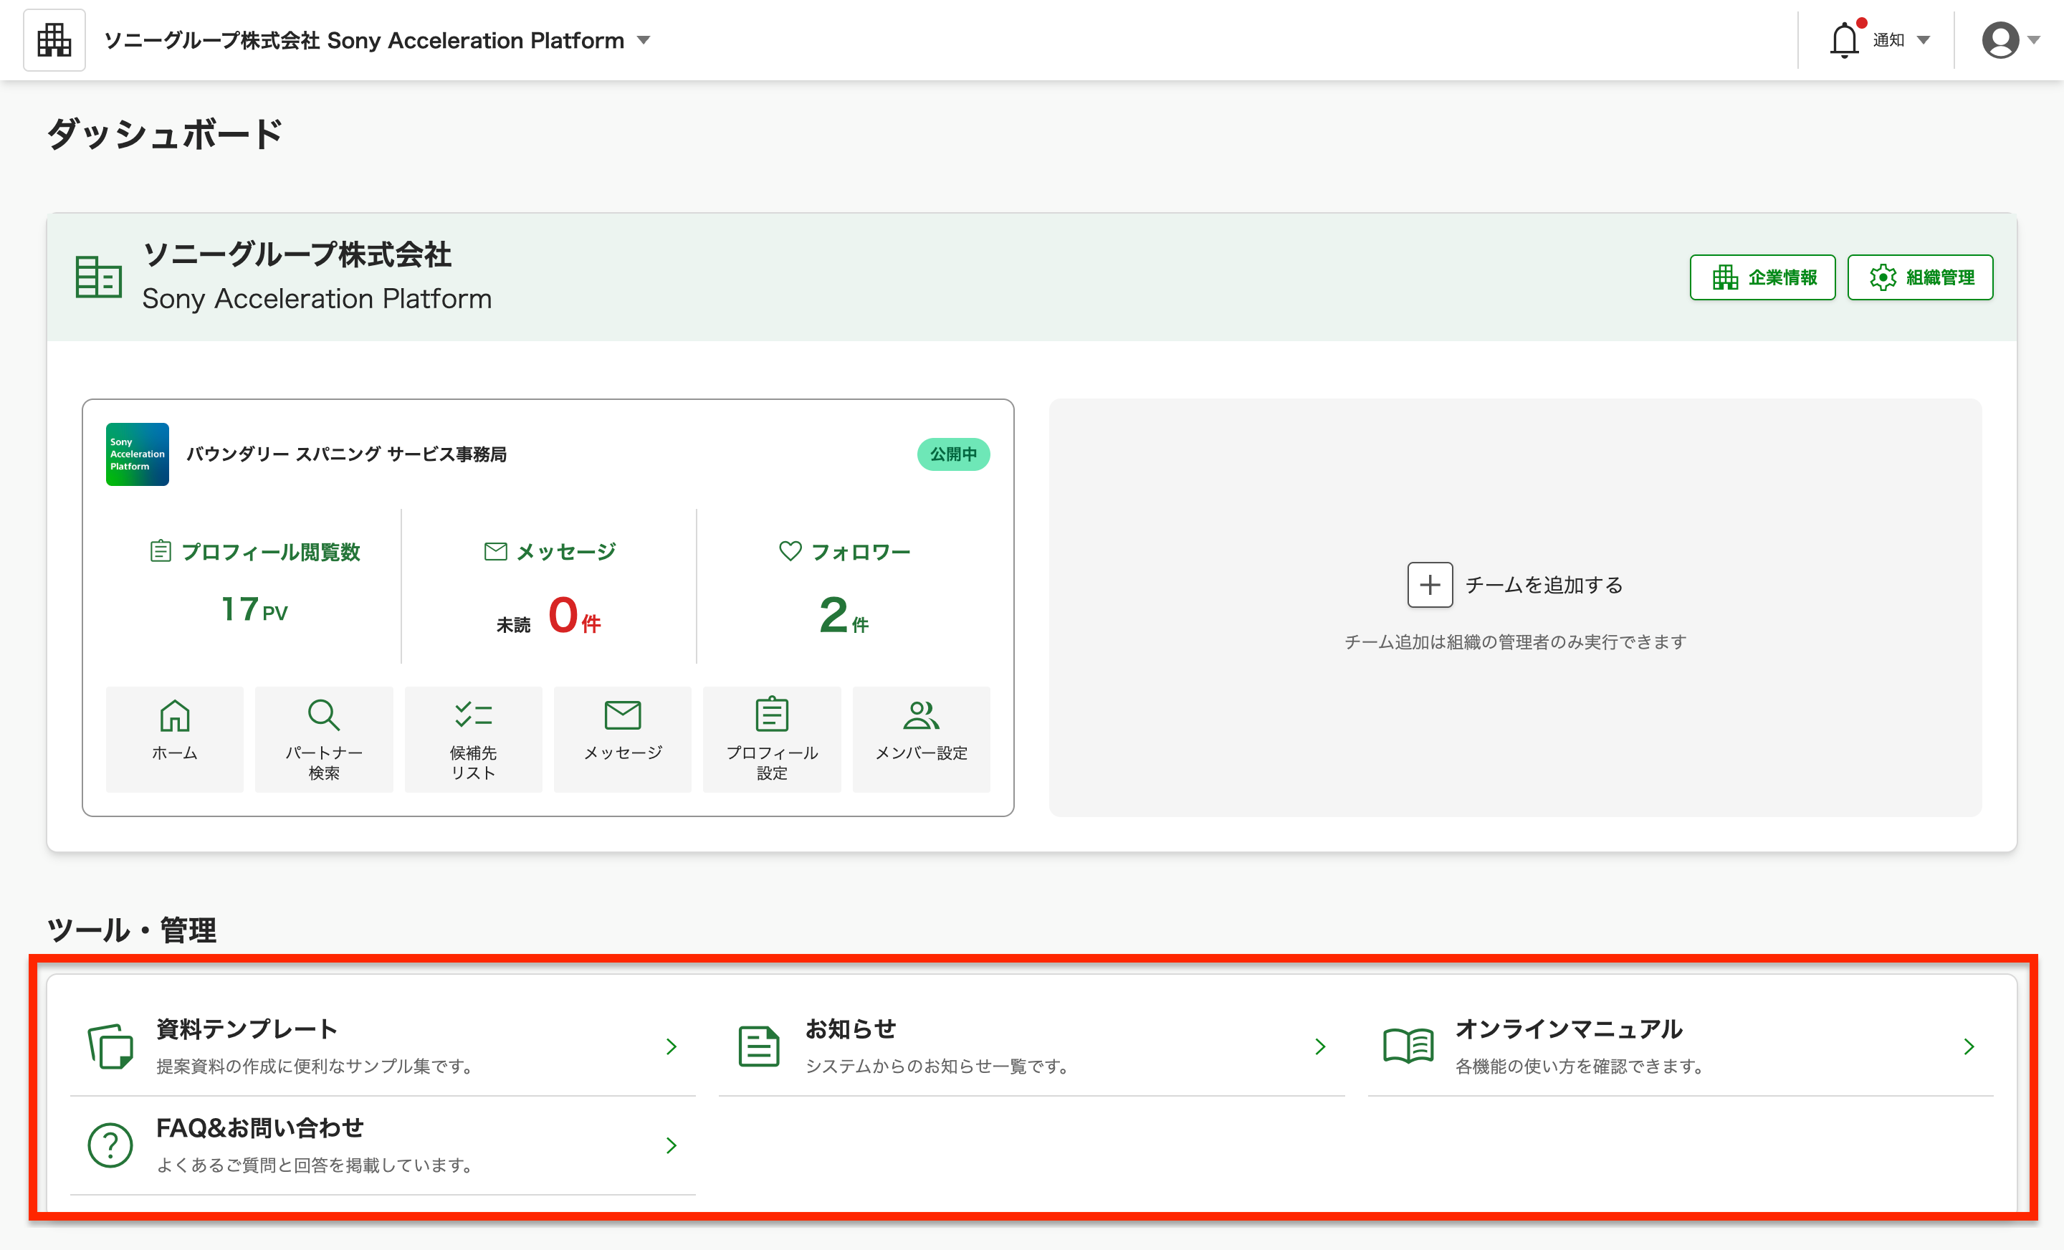Screen dimensions: 2064x1250
Task: Click the FAQ question-mark circle icon
Action: pyautogui.click(x=110, y=1145)
